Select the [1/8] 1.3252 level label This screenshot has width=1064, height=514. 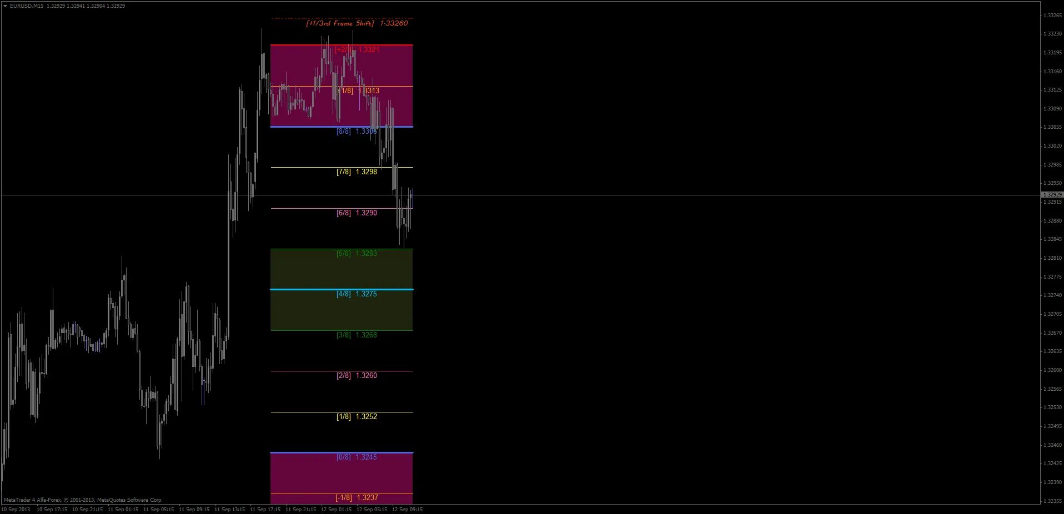coord(357,417)
